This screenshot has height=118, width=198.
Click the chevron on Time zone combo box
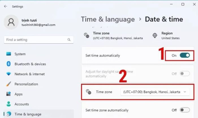coord(185,92)
